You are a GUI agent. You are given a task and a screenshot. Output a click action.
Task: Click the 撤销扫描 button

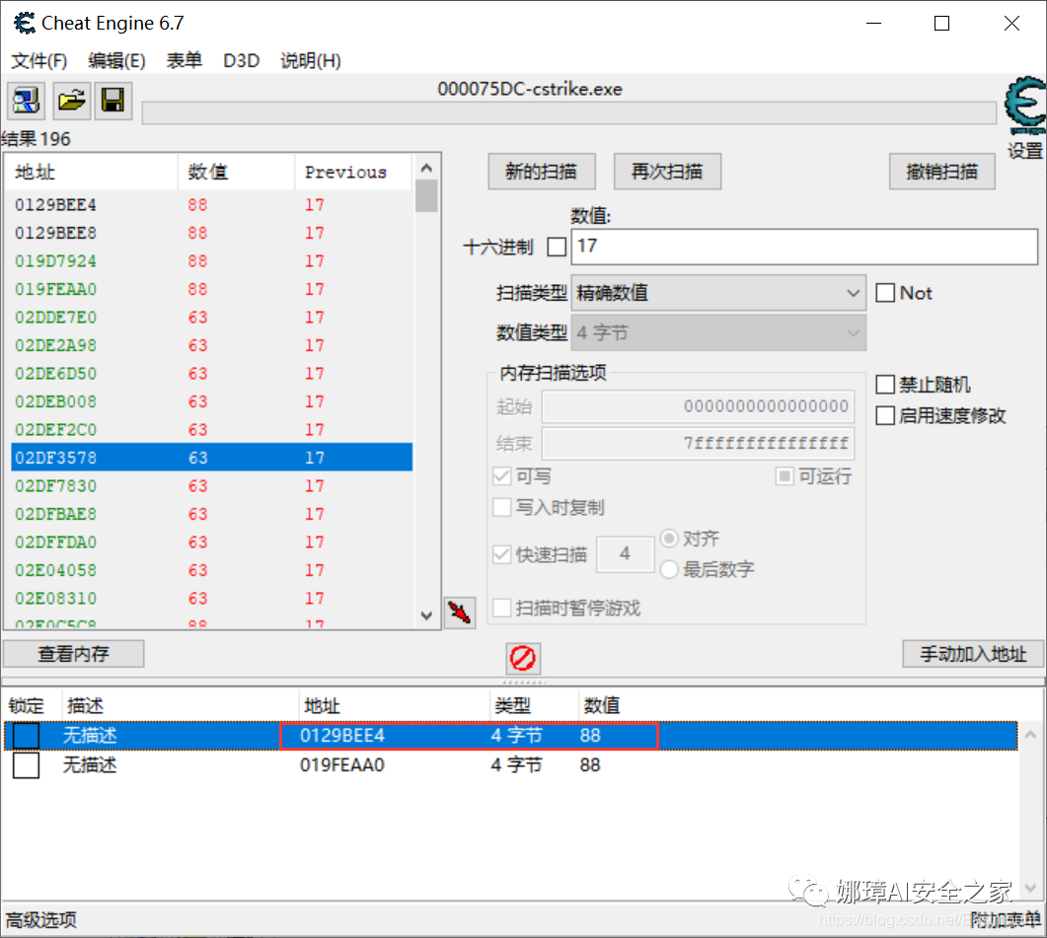tap(941, 172)
